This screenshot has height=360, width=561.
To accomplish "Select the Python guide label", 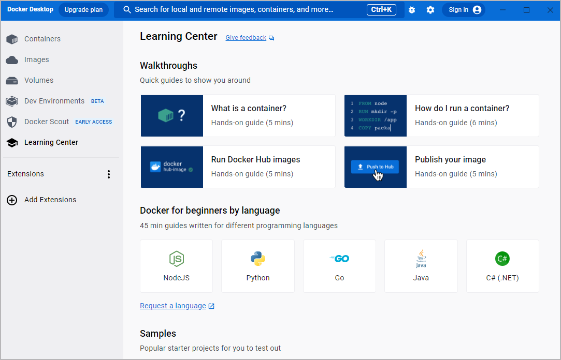I will (258, 278).
